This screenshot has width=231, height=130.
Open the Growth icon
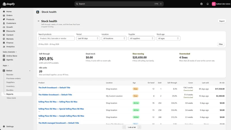point(4,27)
